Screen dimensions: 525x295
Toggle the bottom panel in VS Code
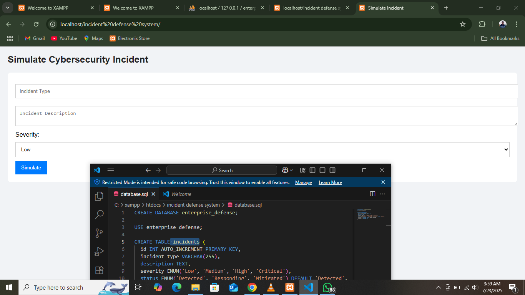coord(322,170)
